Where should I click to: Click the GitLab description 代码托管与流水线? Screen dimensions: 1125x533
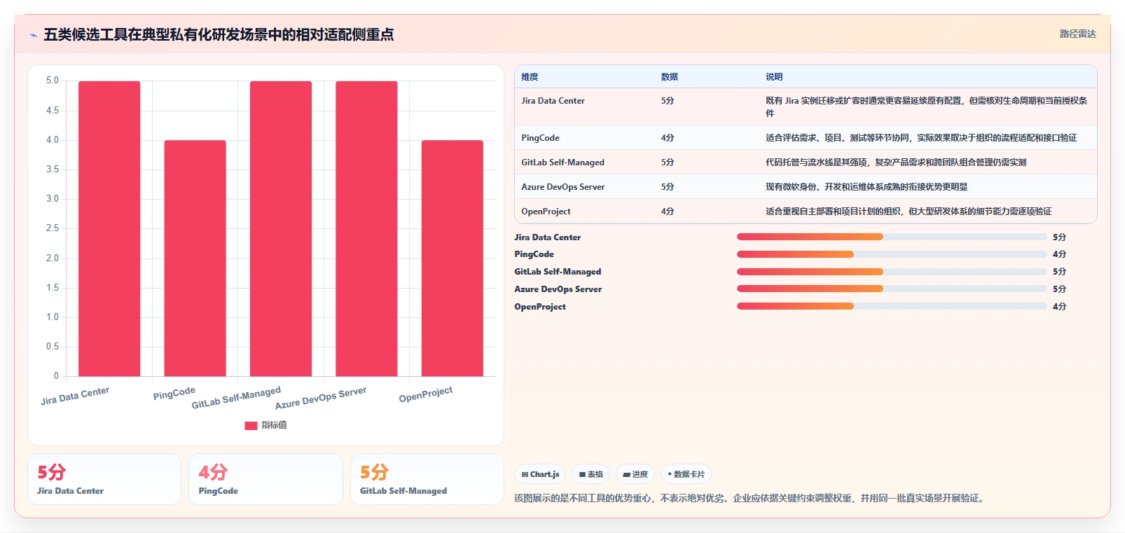pos(896,162)
